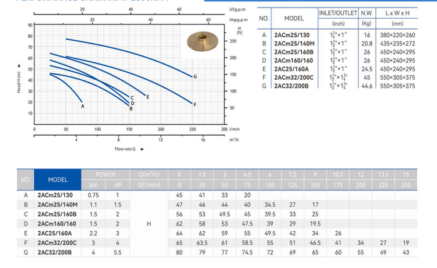The height and width of the screenshot is (268, 437).
Task: Click the 13.5 flow column header
Action: [383, 174]
